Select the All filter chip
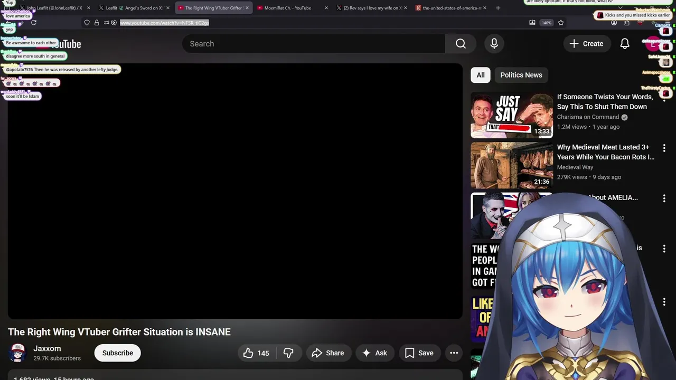The width and height of the screenshot is (676, 380). click(x=481, y=75)
